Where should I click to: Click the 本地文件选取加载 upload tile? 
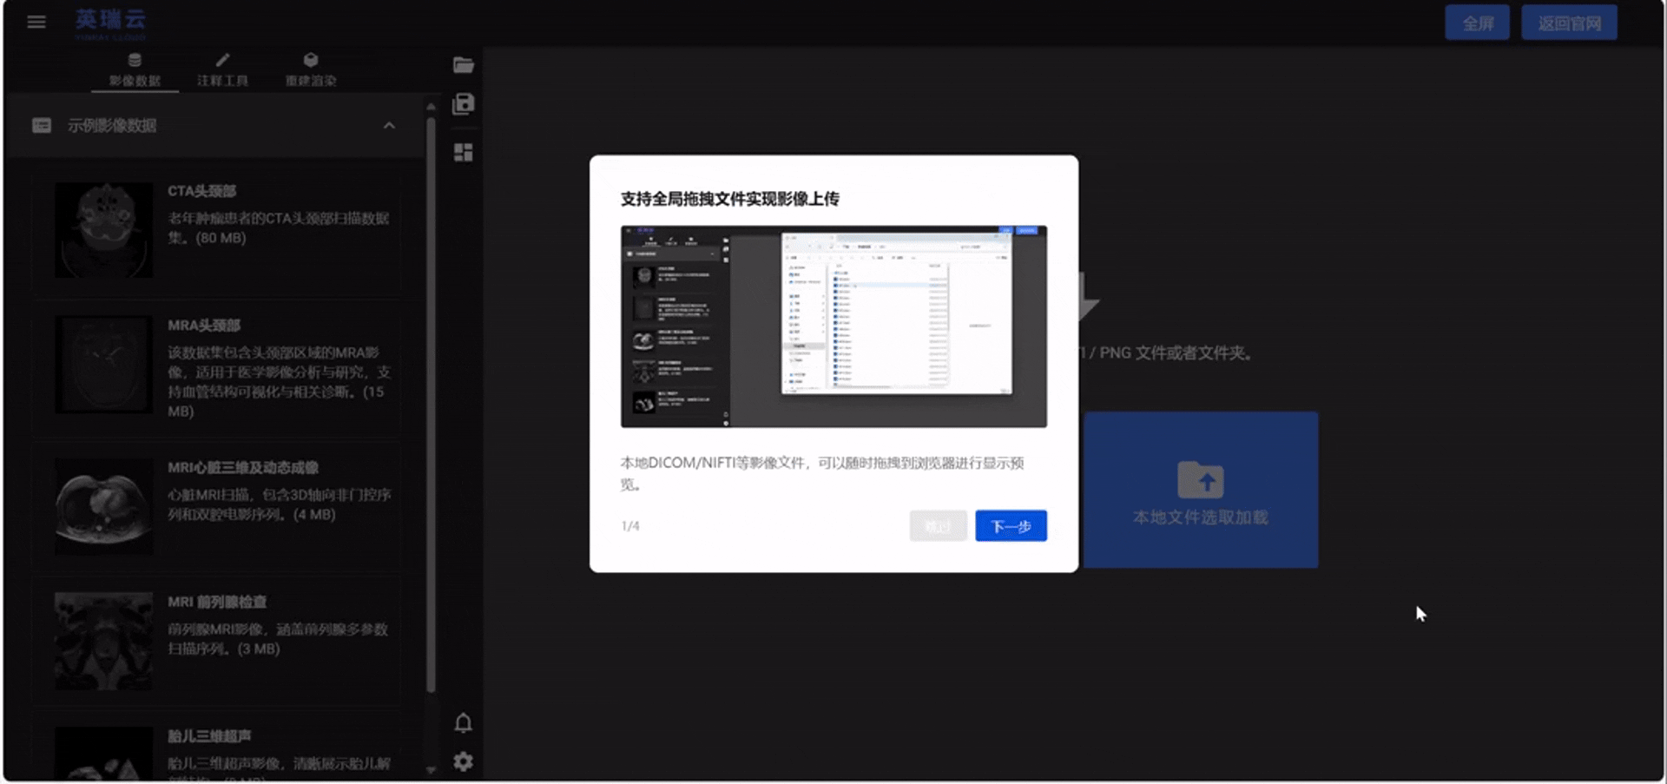point(1201,491)
